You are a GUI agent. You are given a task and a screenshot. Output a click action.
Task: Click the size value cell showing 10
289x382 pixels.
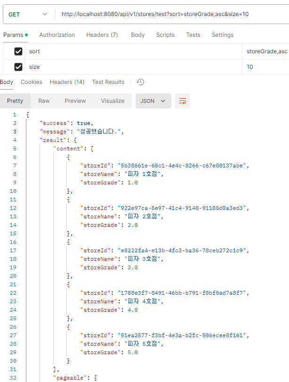(x=265, y=67)
